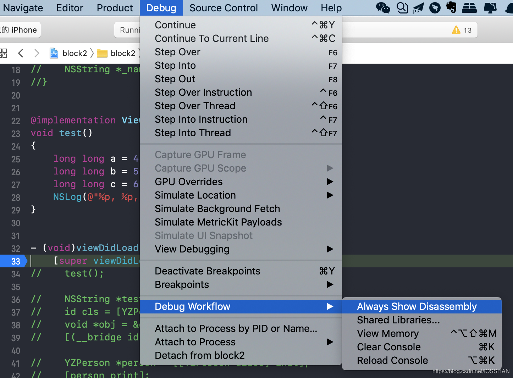Open the Source Control menu
The width and height of the screenshot is (513, 378).
point(224,8)
